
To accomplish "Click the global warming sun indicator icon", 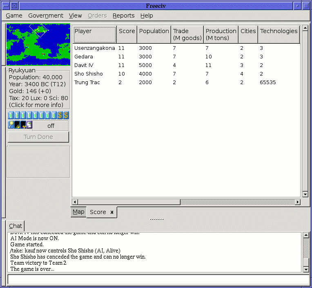I will [17, 125].
